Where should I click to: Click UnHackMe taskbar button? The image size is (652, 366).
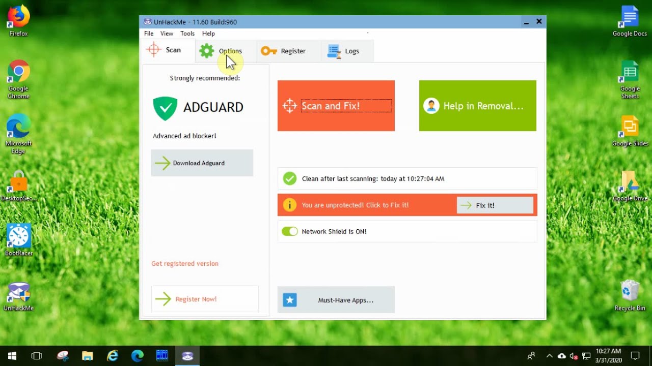(x=187, y=356)
